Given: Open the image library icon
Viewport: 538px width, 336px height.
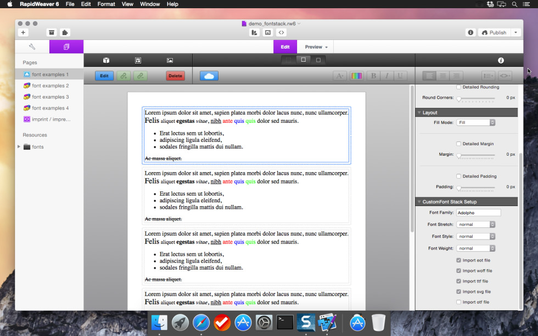Looking at the screenshot, I should (170, 60).
